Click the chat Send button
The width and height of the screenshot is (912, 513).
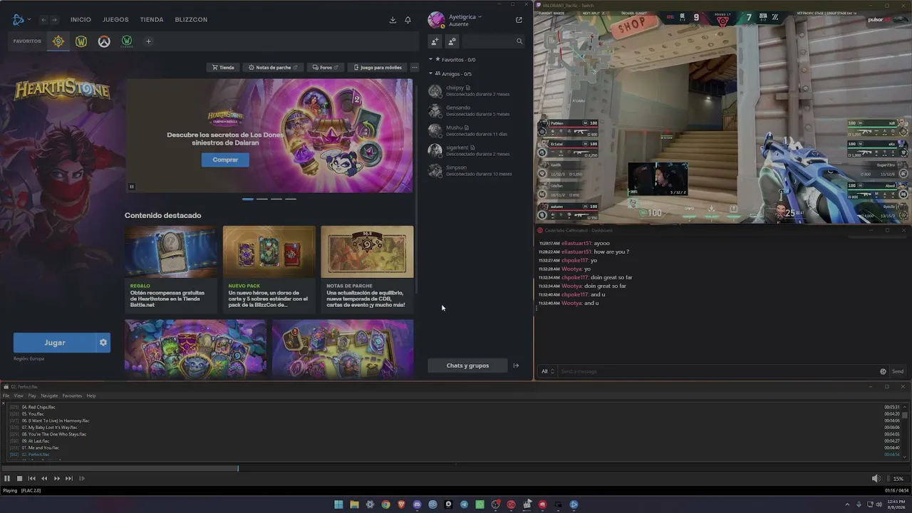pyautogui.click(x=898, y=371)
